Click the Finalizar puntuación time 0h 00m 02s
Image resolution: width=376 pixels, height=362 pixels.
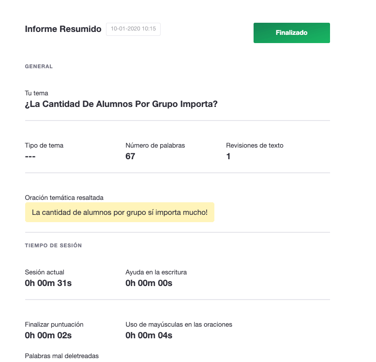point(48,335)
